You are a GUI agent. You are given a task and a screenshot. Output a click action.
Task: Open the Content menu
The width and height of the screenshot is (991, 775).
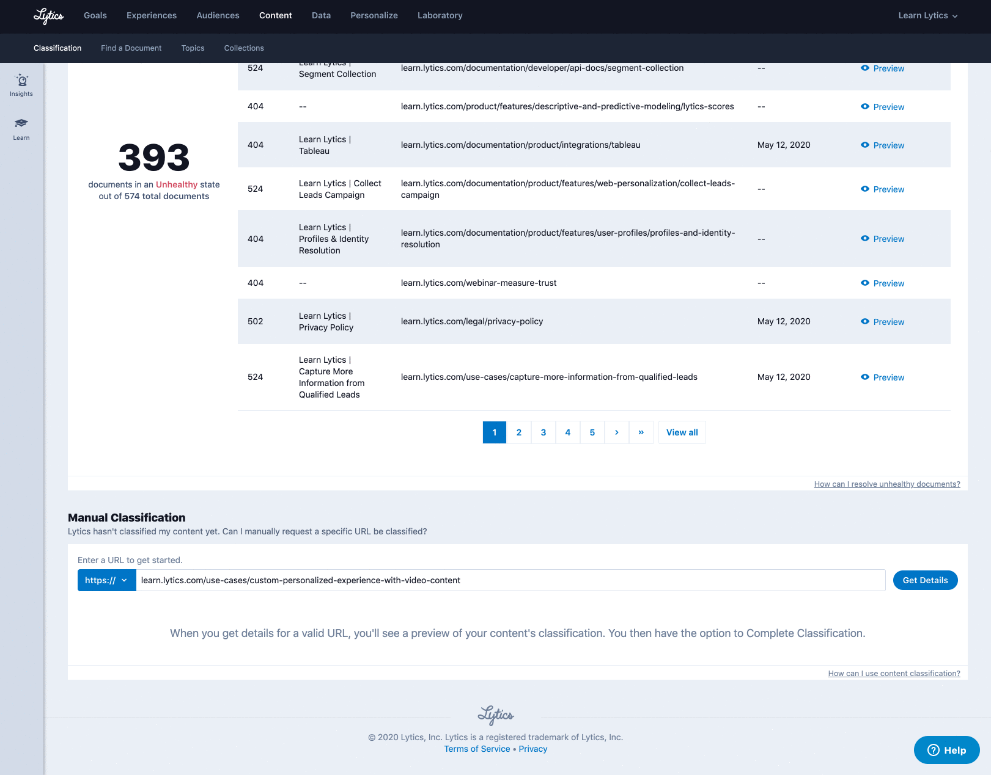click(276, 15)
